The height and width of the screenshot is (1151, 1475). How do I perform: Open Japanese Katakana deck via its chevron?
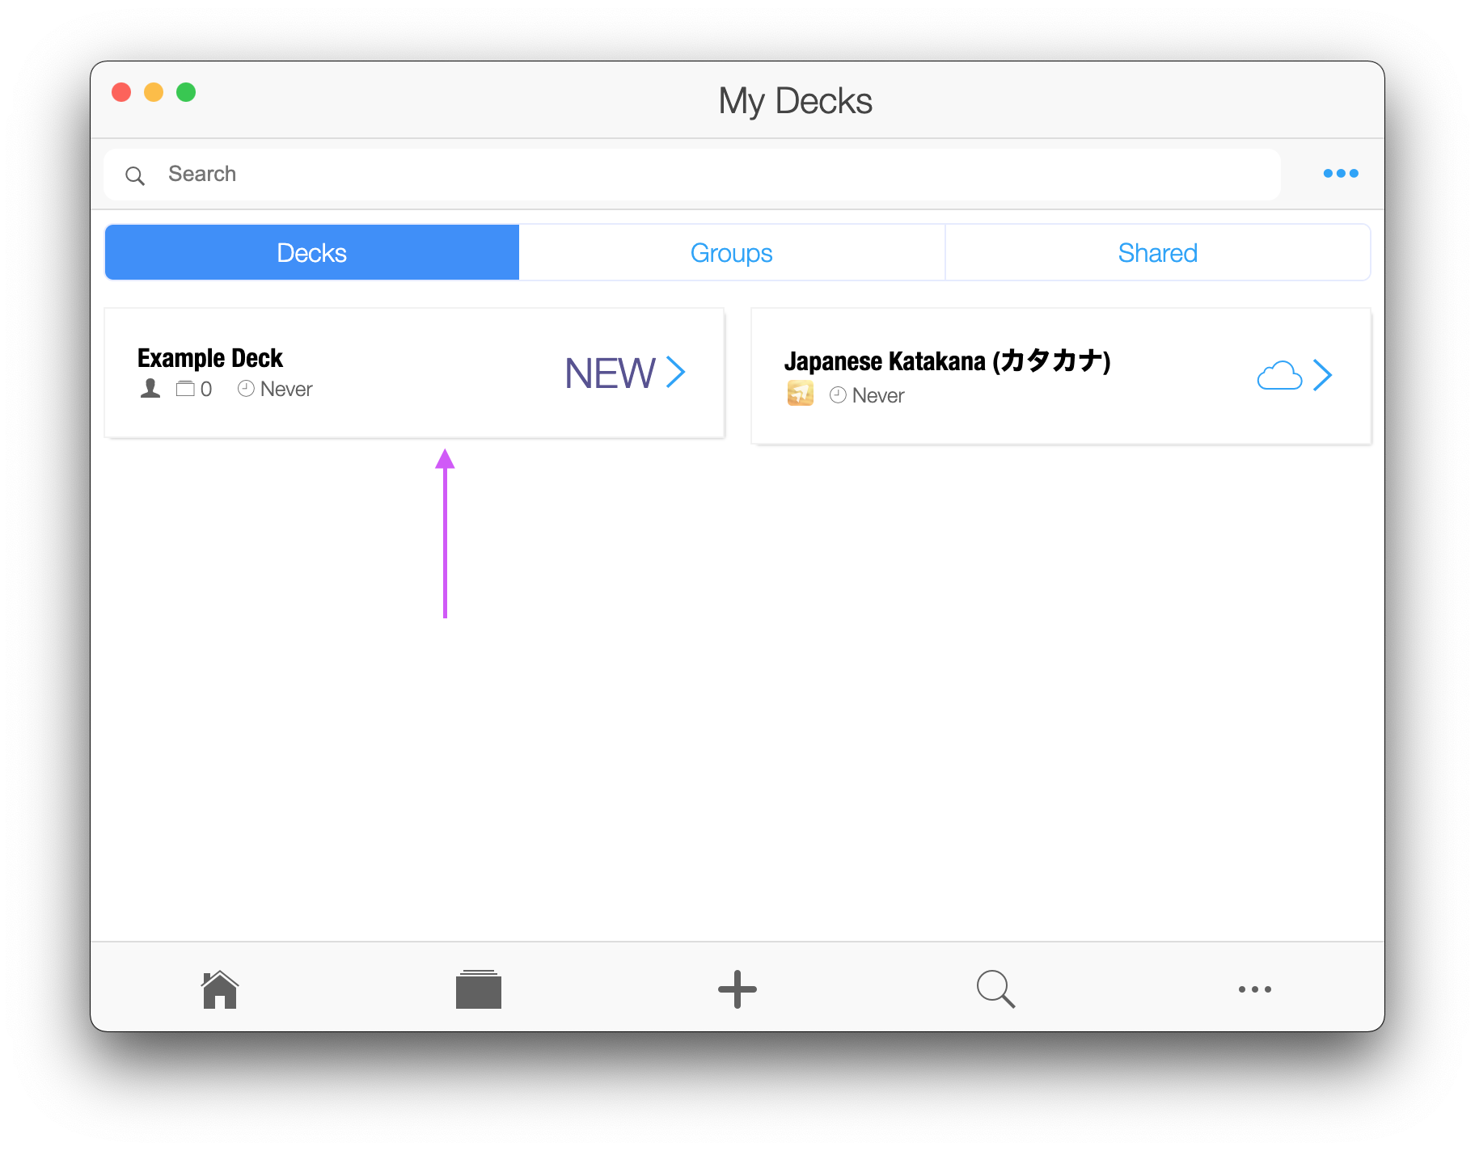click(x=1324, y=375)
